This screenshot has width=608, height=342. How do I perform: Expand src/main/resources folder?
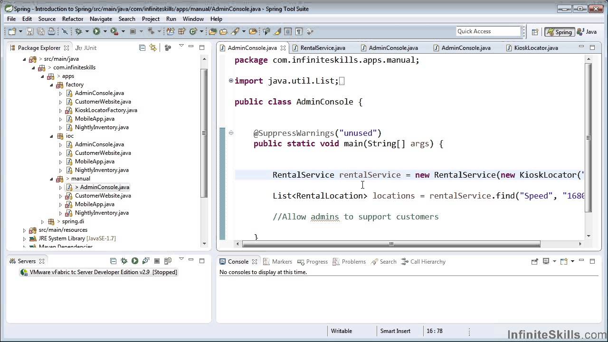coord(25,230)
